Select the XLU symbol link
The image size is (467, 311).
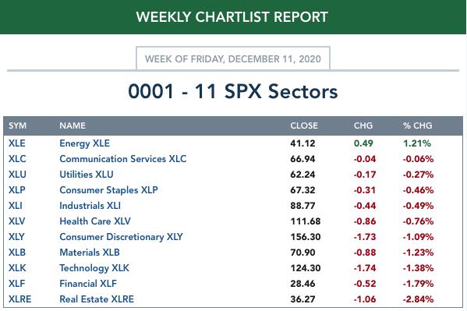[x=17, y=175]
